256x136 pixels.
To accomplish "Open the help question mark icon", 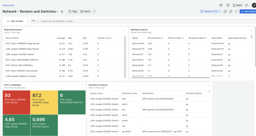I will pos(228,5).
